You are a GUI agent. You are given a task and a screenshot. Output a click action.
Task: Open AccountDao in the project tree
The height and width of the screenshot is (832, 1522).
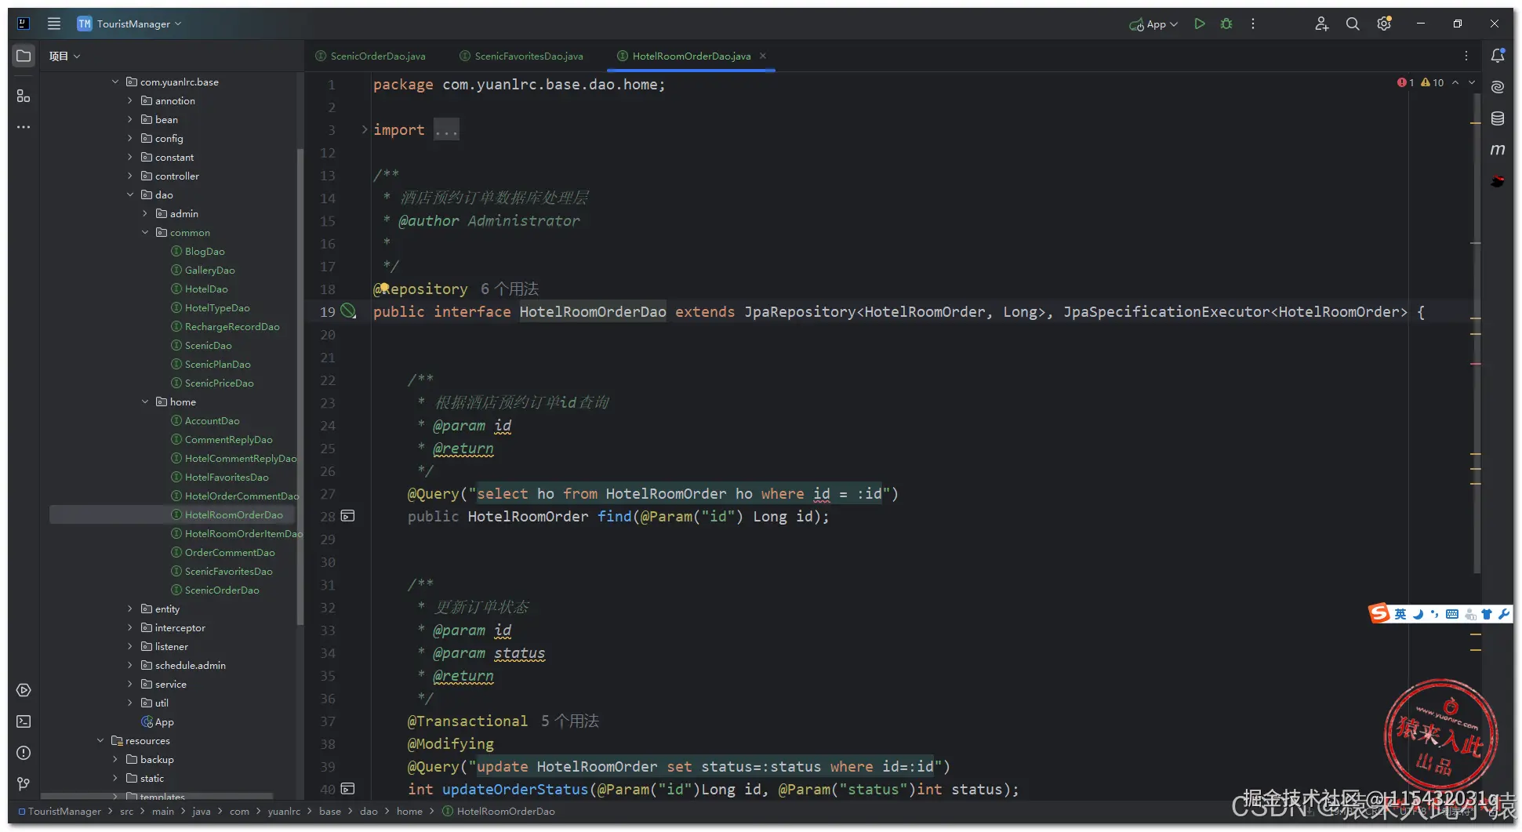tap(205, 420)
